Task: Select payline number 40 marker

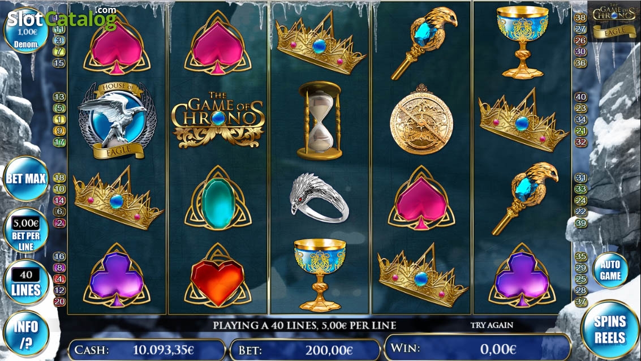Action: 580,97
